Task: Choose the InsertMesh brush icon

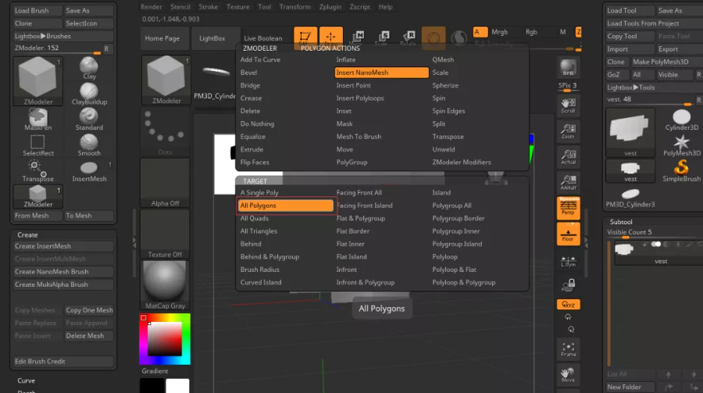Action: [x=89, y=171]
